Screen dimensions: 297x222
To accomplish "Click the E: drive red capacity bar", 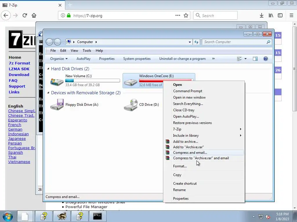I will [165, 80].
